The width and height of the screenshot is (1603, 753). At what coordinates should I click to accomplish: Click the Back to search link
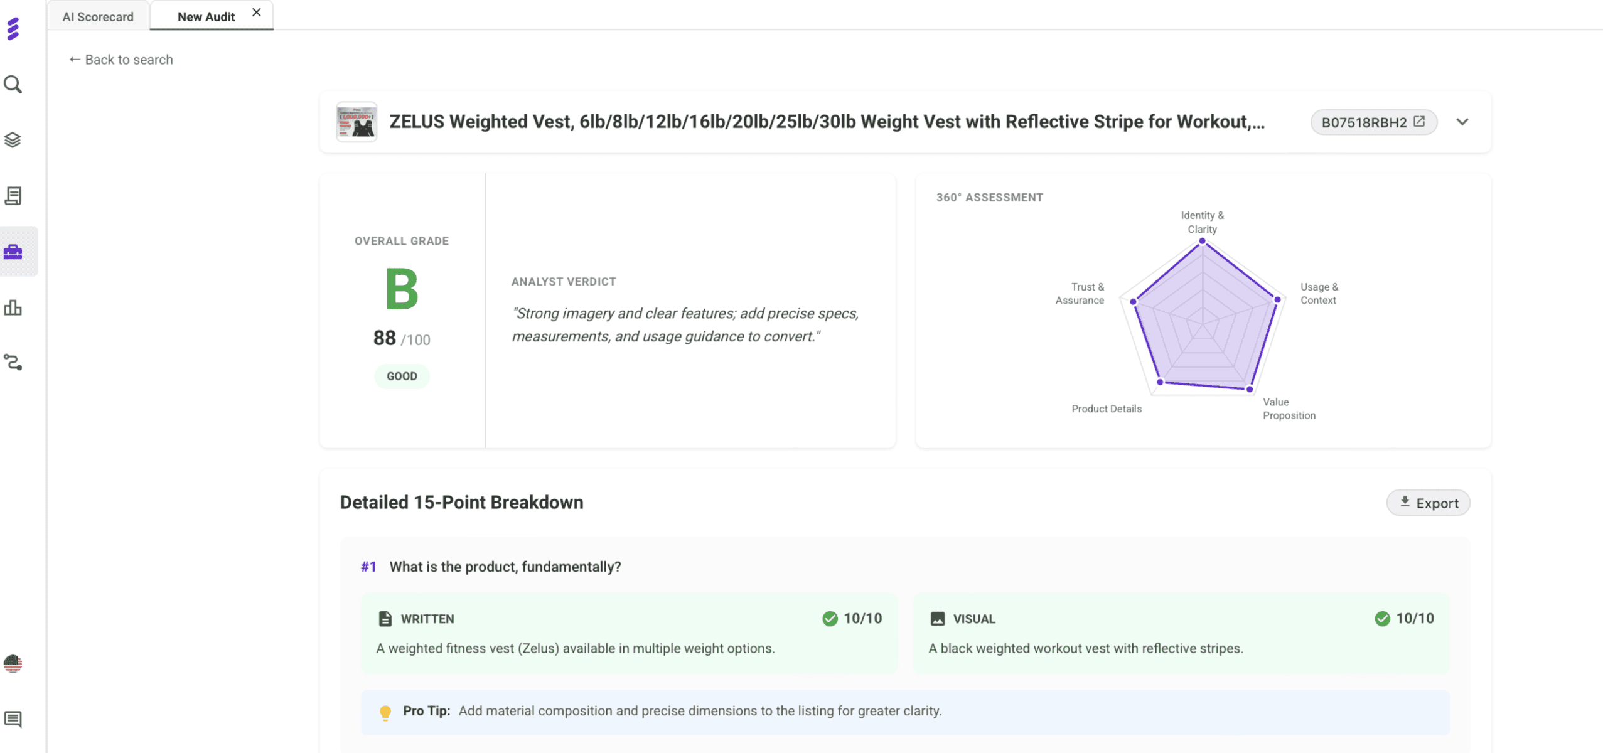(121, 60)
